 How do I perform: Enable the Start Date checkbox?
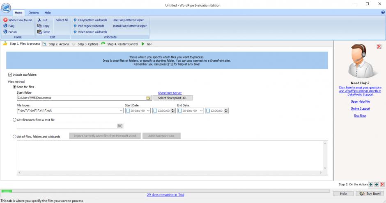[128, 111]
